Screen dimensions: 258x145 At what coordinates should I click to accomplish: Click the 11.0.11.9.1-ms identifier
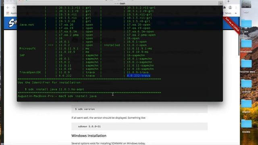pos(139,48)
